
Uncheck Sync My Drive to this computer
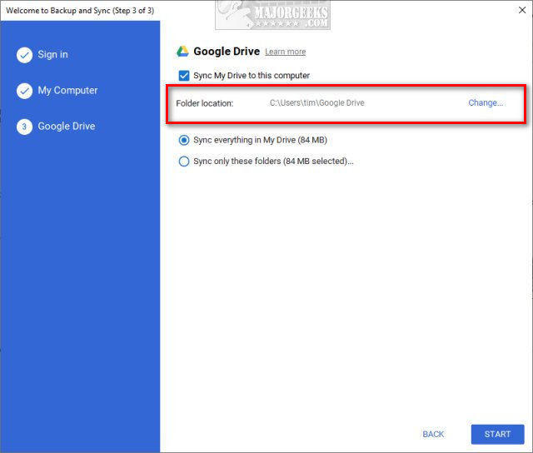184,76
